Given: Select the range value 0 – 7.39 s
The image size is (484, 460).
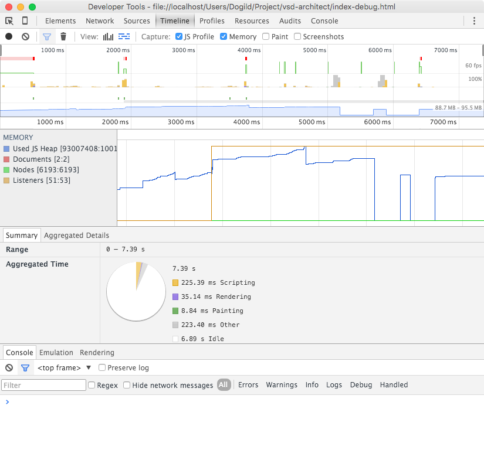Looking at the screenshot, I should coord(126,250).
